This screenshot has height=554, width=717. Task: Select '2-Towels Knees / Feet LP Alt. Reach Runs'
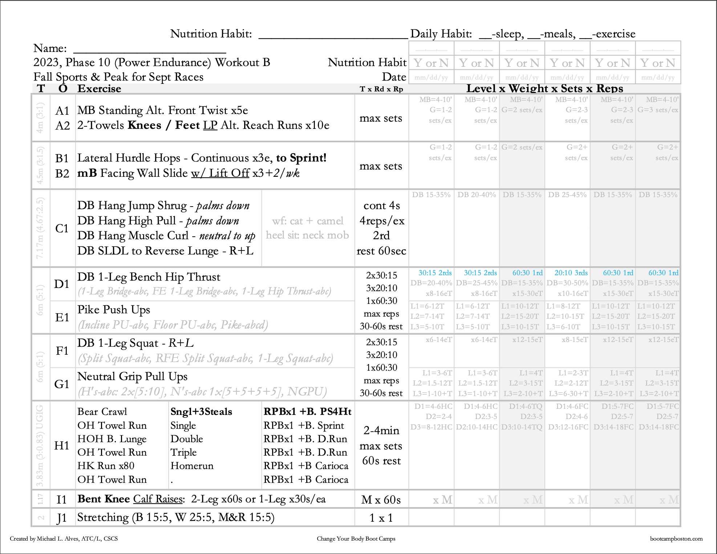[x=190, y=125]
